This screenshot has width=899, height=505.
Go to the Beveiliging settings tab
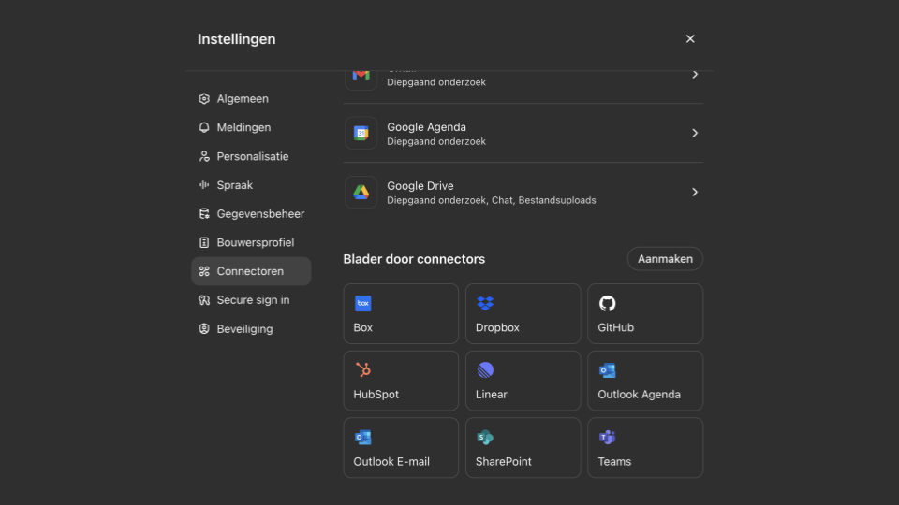244,329
